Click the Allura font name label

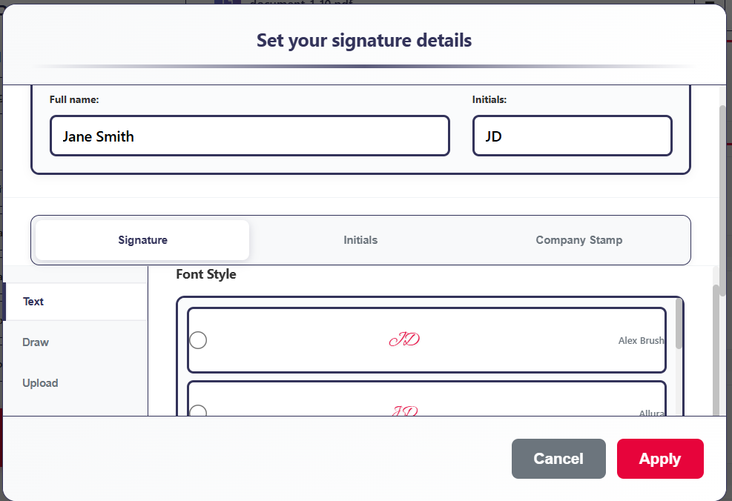coord(651,413)
